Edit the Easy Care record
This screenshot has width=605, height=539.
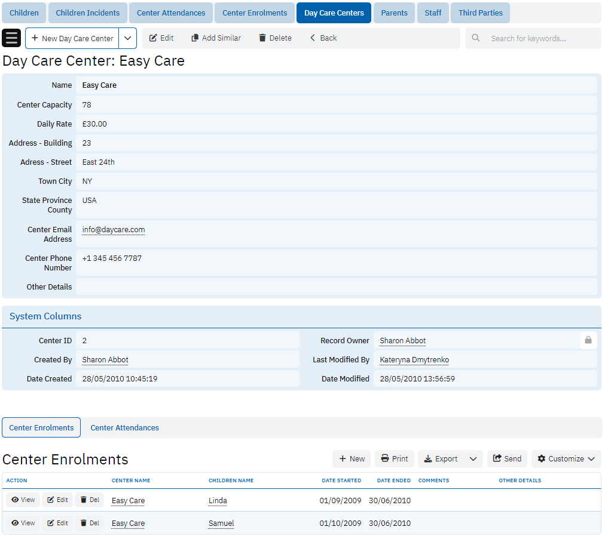pos(161,38)
